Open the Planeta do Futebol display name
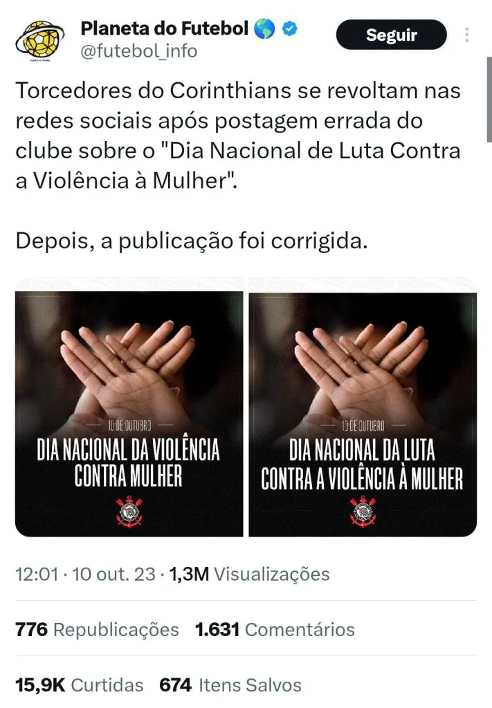 [165, 28]
